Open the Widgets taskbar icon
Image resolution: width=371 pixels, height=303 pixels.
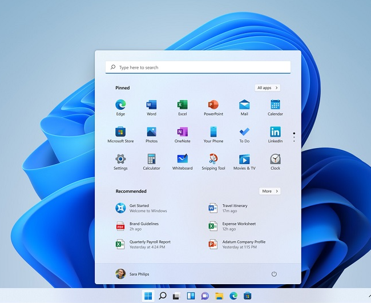click(x=191, y=296)
